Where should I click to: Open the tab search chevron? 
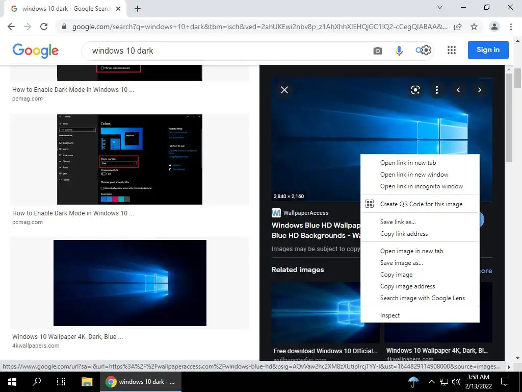[440, 7]
